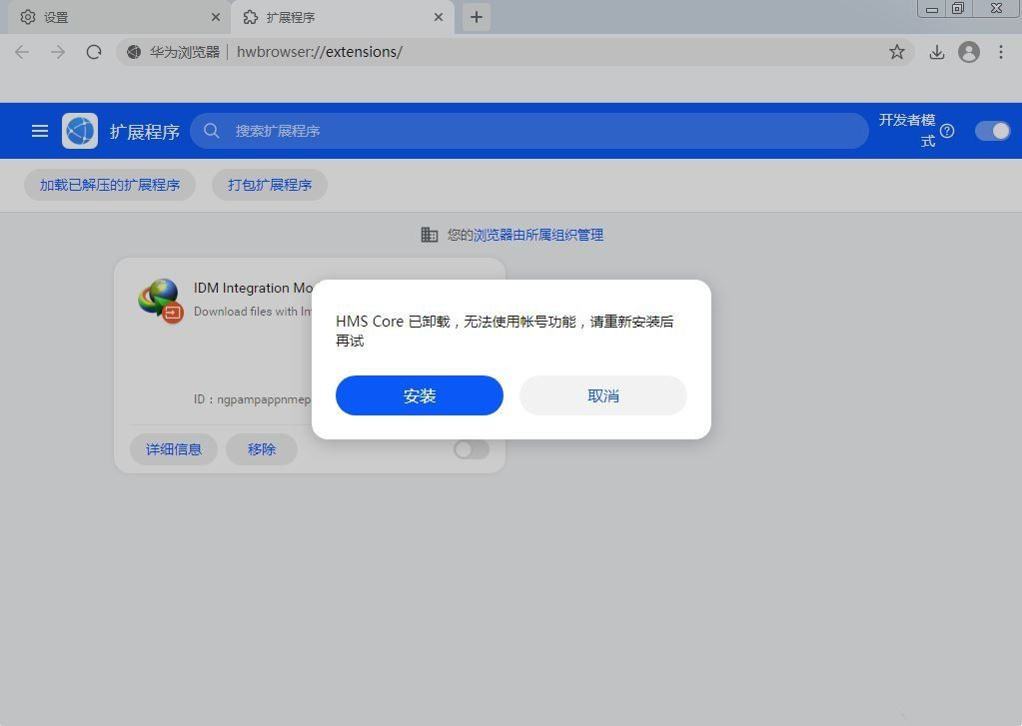The height and width of the screenshot is (726, 1022).
Task: Dismiss the dialog with 取消
Action: 602,395
